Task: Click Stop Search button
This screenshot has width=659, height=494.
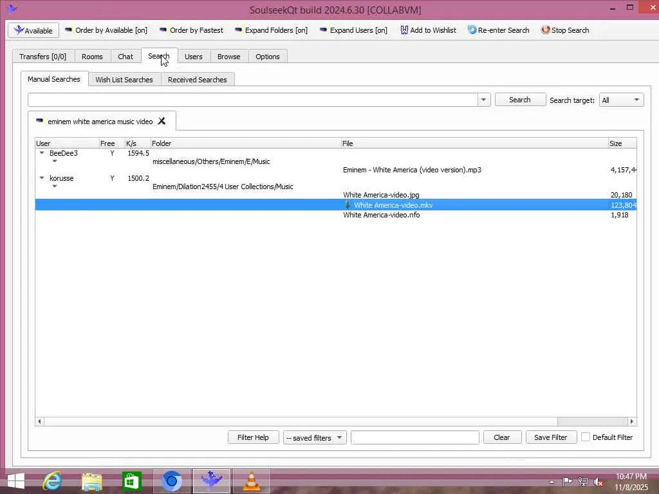Action: point(565,30)
